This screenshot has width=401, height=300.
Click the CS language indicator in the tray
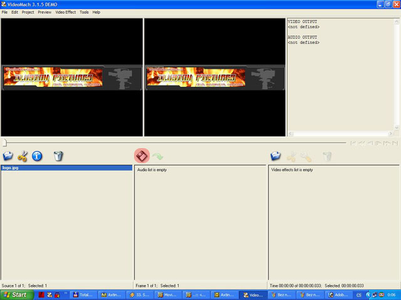359,295
